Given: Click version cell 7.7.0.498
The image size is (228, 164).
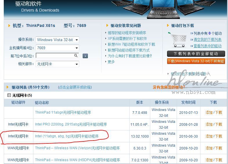Looking at the screenshot, I should point(140,113).
